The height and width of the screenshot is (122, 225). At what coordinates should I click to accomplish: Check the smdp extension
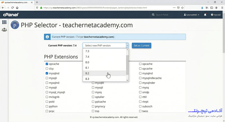coord(140,92)
